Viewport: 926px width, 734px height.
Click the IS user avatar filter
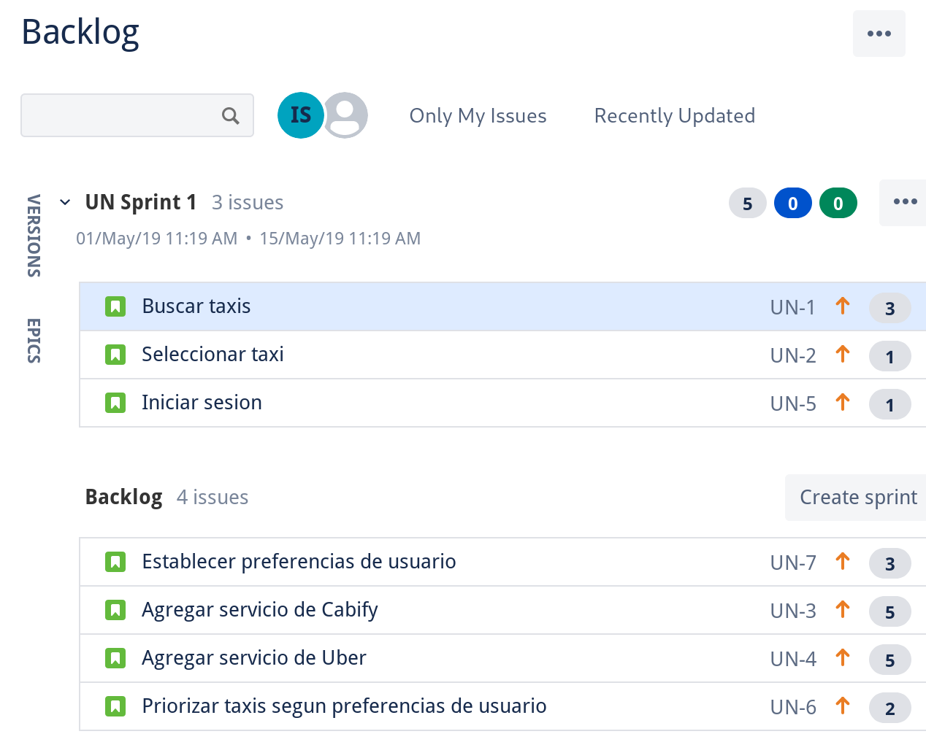click(300, 115)
